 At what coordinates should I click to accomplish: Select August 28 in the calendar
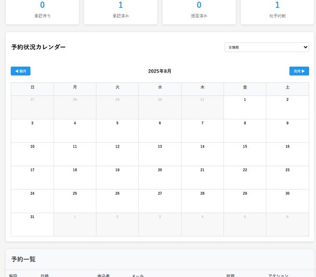click(202, 201)
